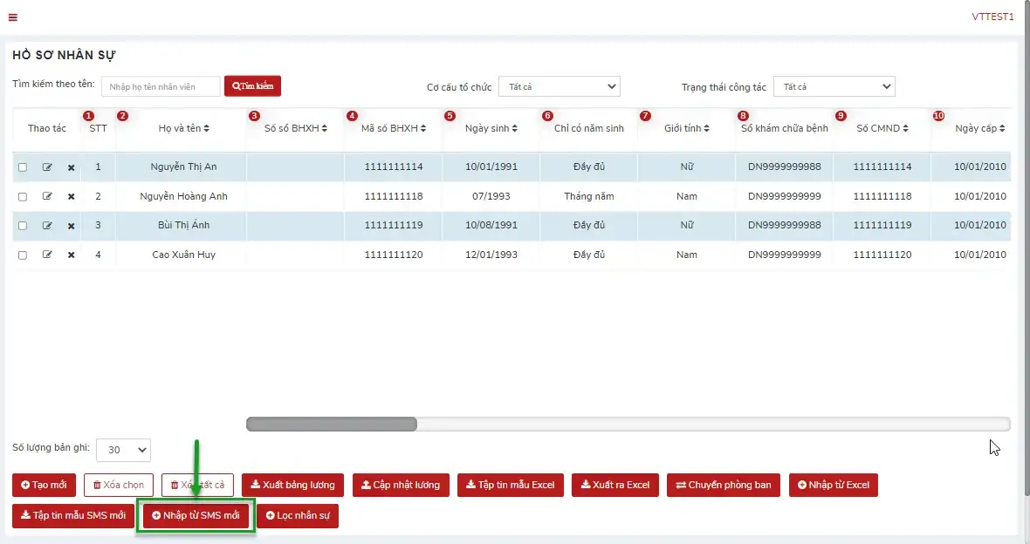Screen dimensions: 1030x544
Task: Edit the Bùi Thị Ánh record
Action: [47, 226]
